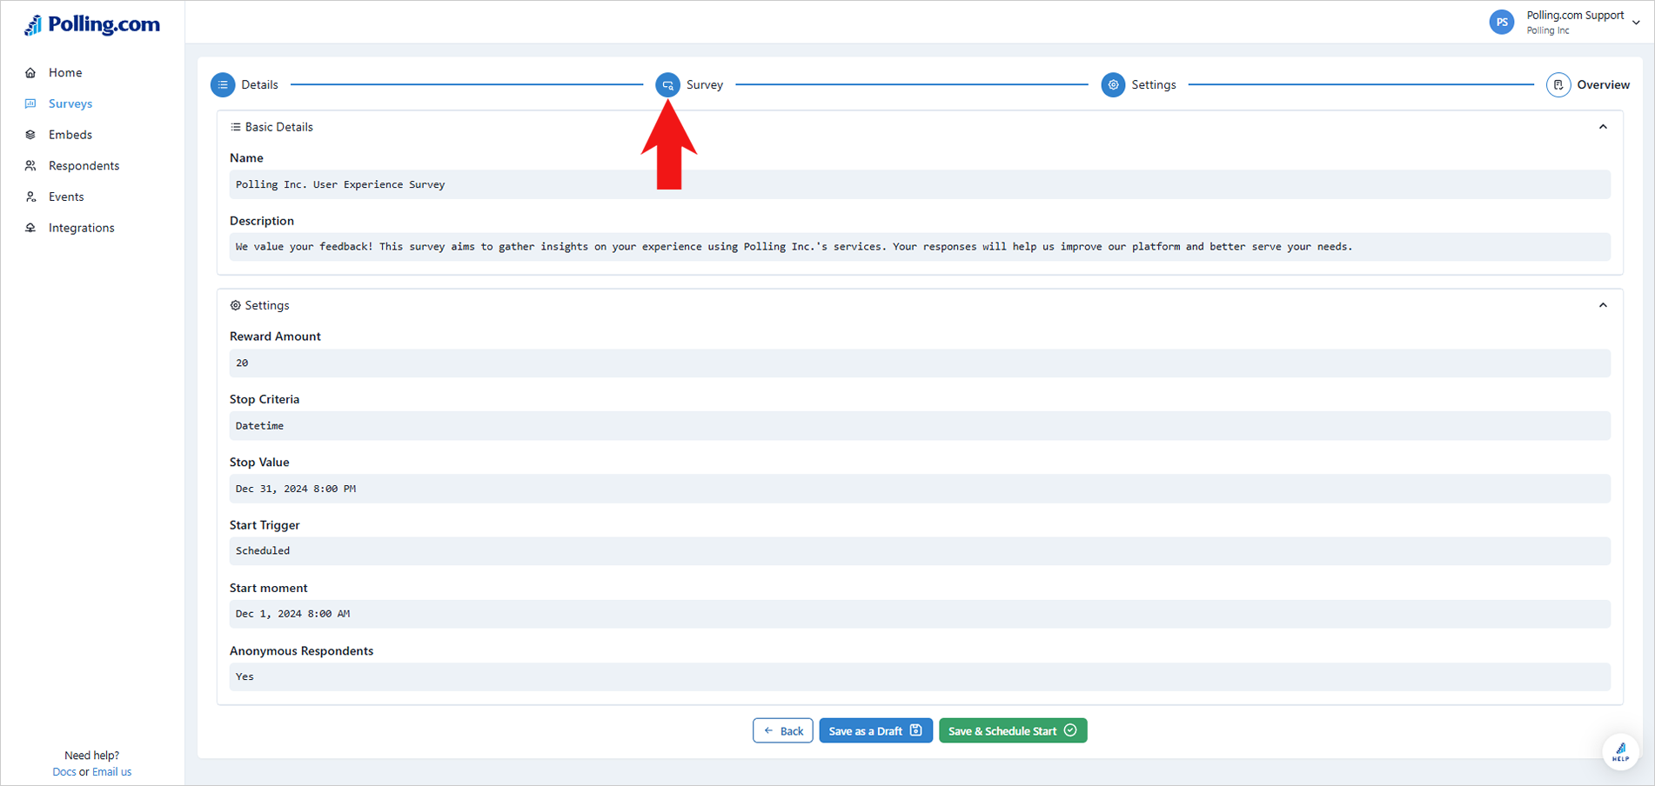1655x786 pixels.
Task: Click the Details step label
Action: [259, 84]
